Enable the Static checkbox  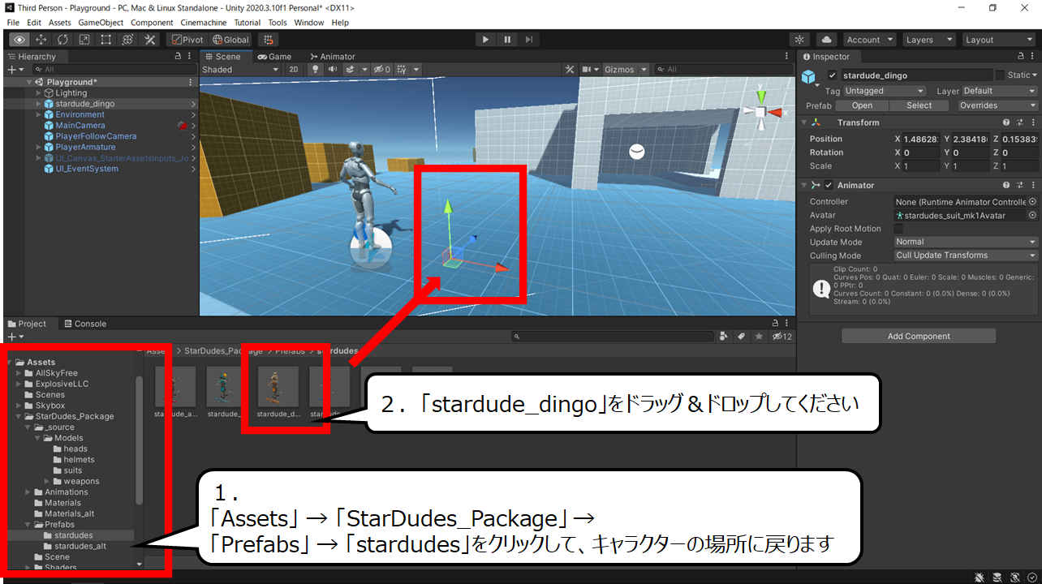point(1000,75)
